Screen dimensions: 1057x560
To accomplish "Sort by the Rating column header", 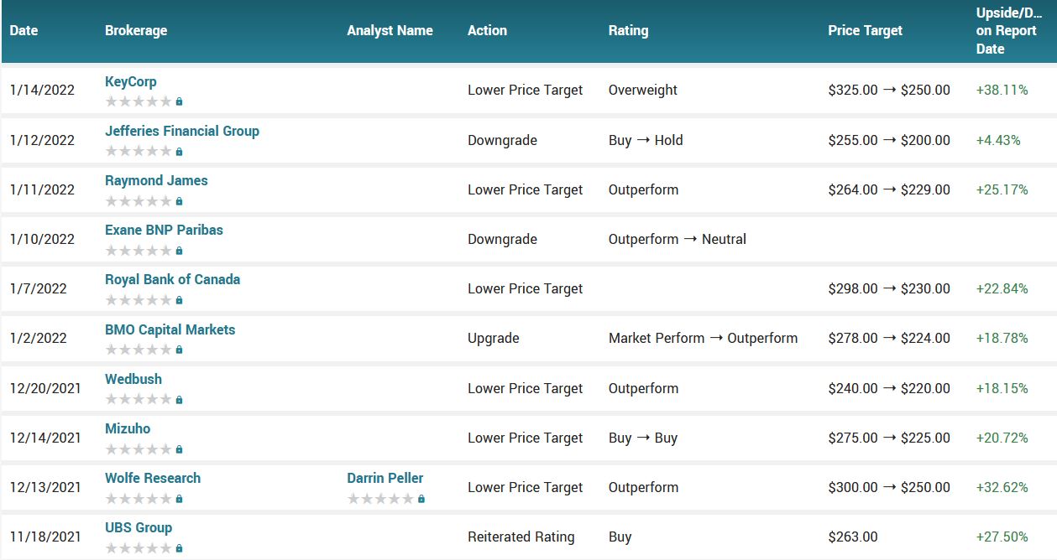I will click(x=629, y=30).
